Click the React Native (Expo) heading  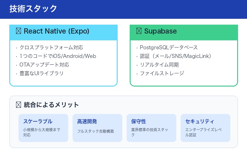pyautogui.click(x=57, y=31)
